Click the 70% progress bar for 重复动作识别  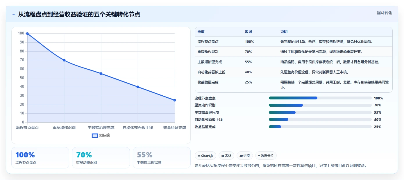click(320, 105)
